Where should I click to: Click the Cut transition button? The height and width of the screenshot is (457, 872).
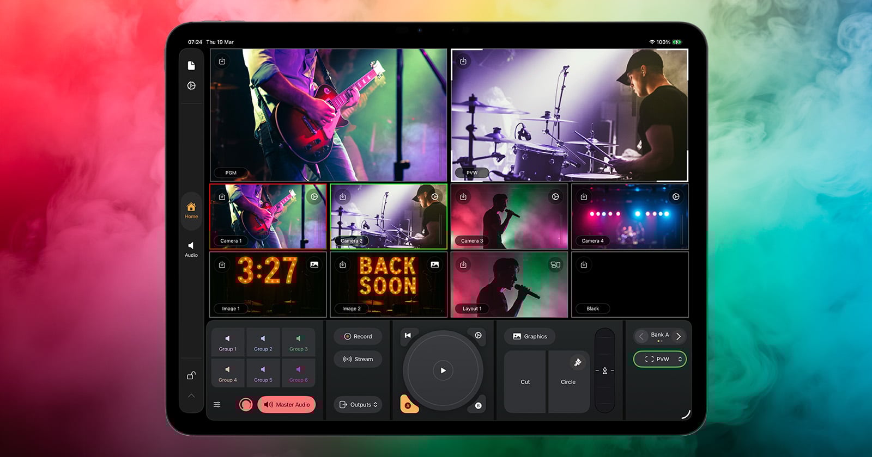click(525, 382)
